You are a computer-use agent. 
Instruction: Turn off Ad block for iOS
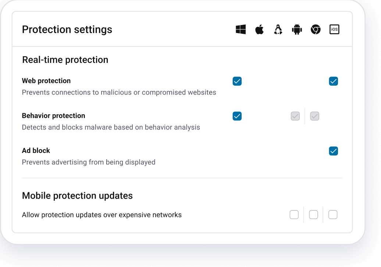coord(333,151)
